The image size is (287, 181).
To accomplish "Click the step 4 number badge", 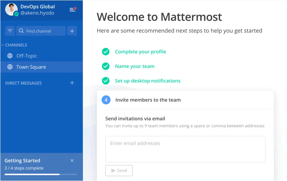I will (x=106, y=100).
